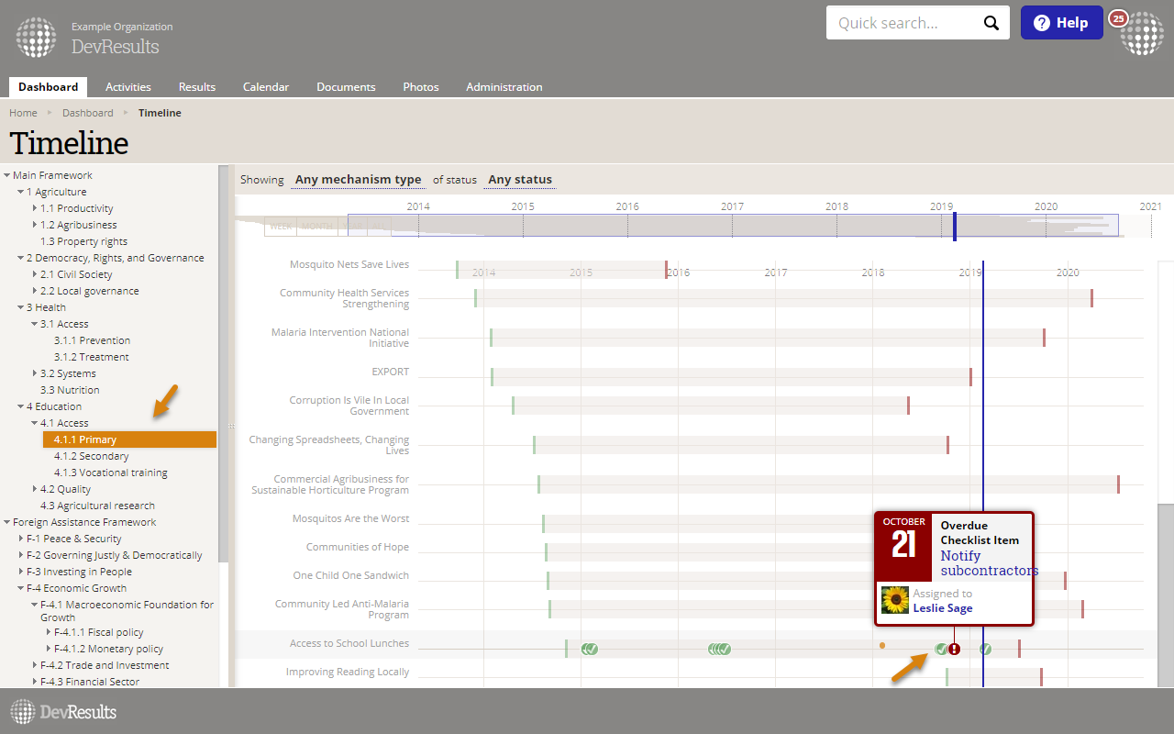1174x734 pixels.
Task: Select 1.3 Property rights in the tree
Action: [84, 241]
